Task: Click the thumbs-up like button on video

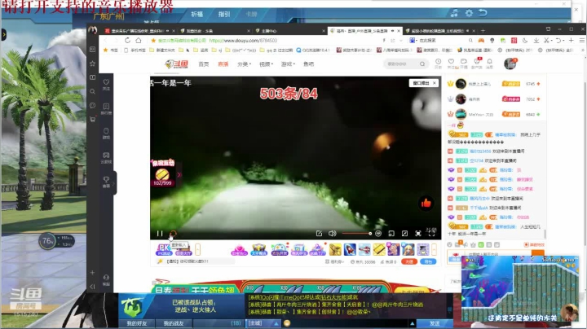Action: pos(426,203)
